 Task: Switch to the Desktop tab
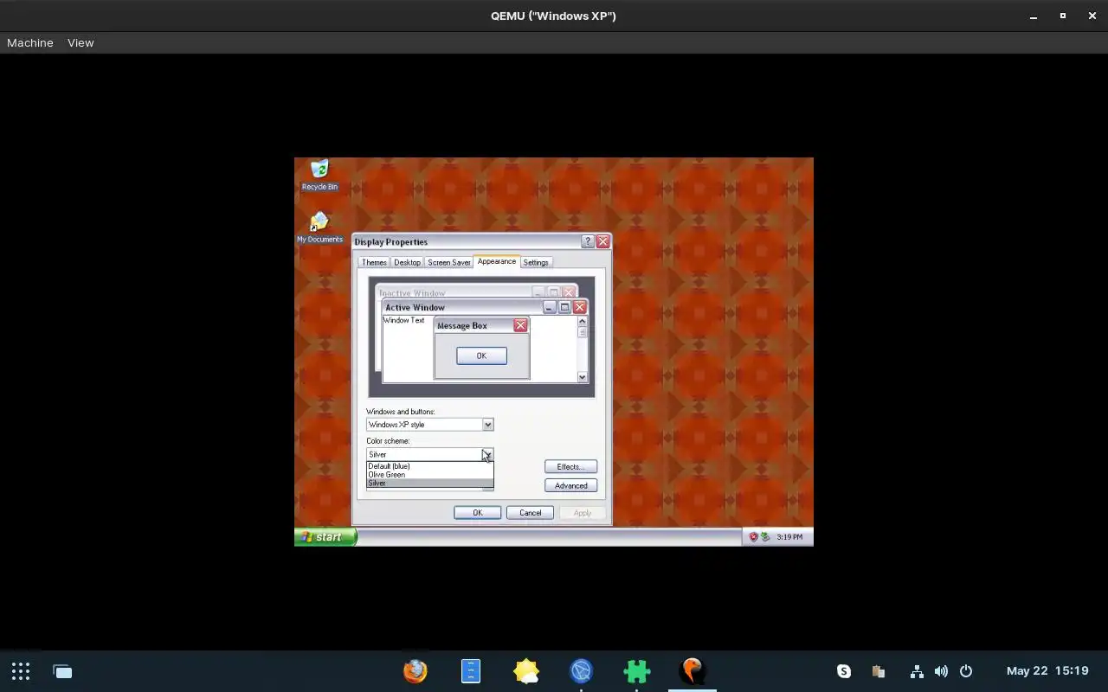point(407,262)
